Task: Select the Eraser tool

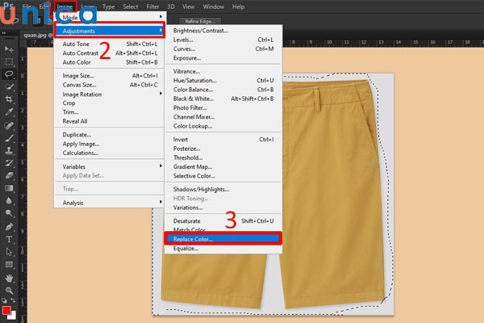Action: (x=9, y=175)
